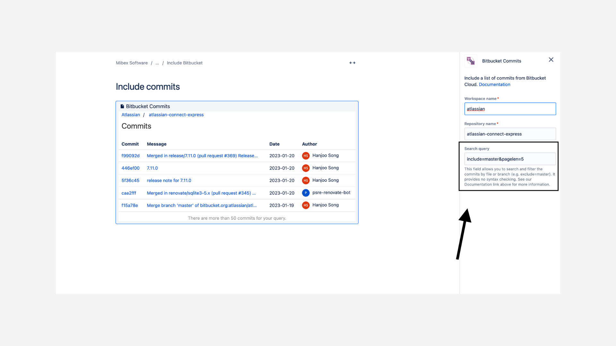
Task: Select the Include Bitbucket breadcrumb item
Action: pyautogui.click(x=184, y=63)
